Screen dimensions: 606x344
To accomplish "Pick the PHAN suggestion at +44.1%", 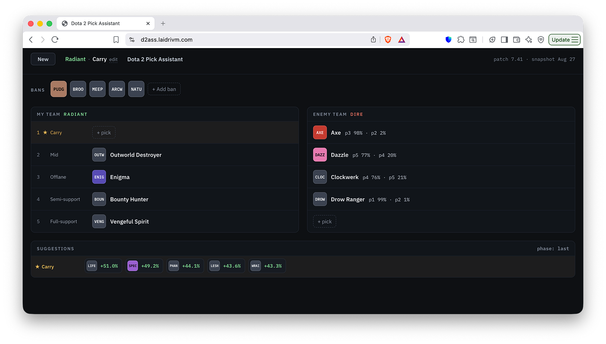I will click(x=185, y=266).
